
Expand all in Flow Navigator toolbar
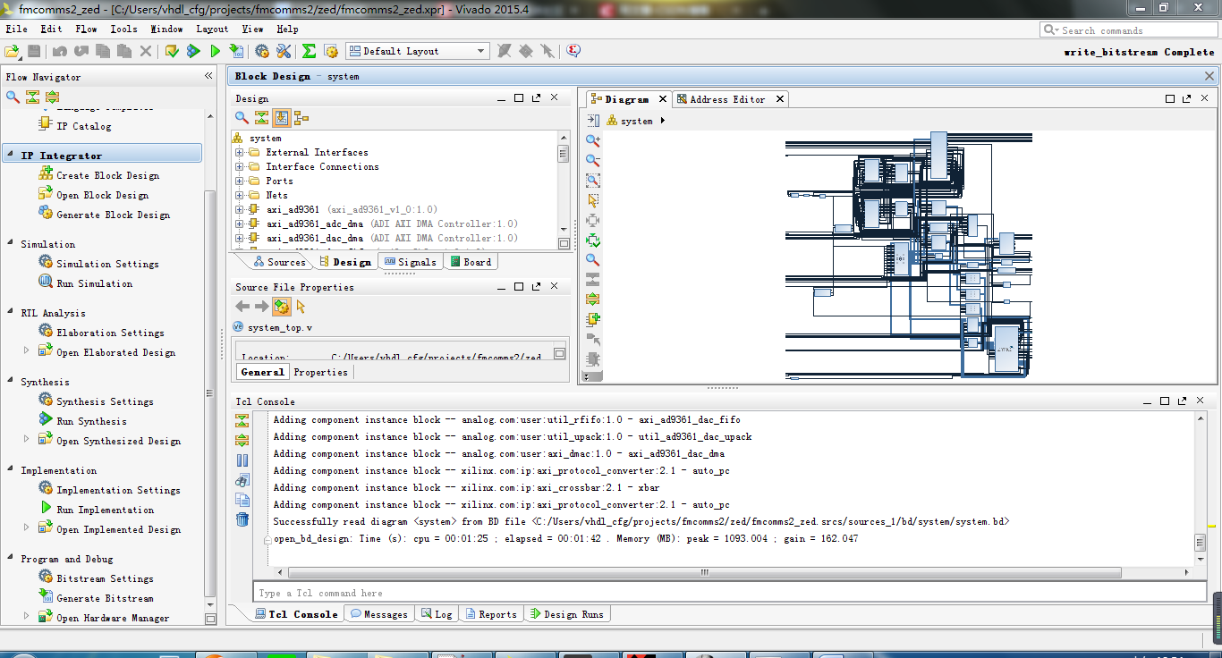click(52, 97)
